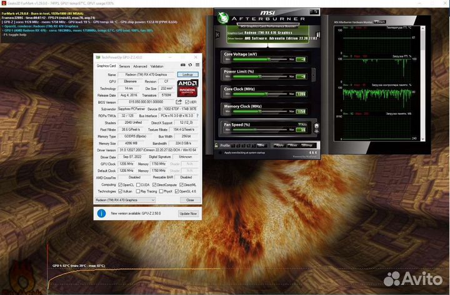Click the Afterburner left side K panel arrow
This screenshot has width=450, height=295.
pos(217,35)
